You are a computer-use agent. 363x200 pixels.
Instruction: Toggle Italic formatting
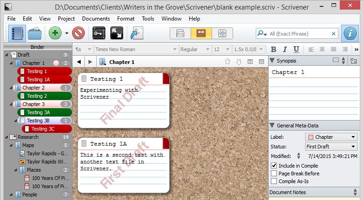pyautogui.click(x=285, y=49)
